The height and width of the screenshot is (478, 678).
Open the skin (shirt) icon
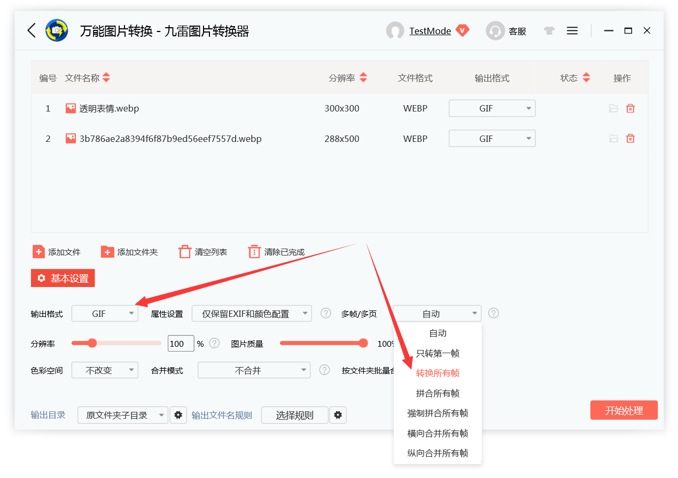click(x=549, y=31)
